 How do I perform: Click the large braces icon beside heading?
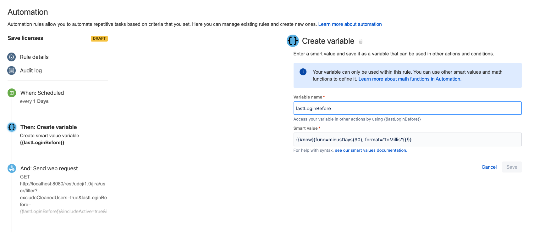pyautogui.click(x=293, y=41)
